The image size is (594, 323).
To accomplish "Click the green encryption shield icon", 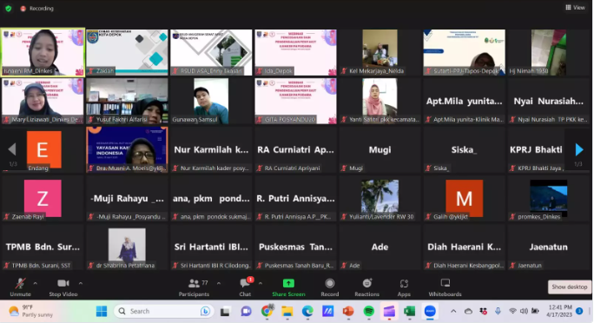I will (x=9, y=9).
